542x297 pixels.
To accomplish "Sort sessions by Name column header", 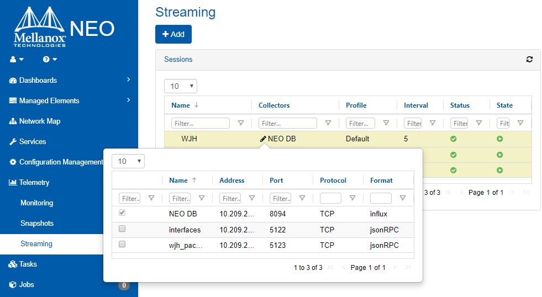I will click(181, 105).
